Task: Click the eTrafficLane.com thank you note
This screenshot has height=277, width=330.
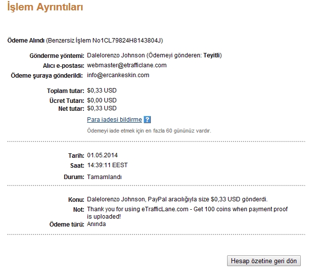Action: (188, 213)
